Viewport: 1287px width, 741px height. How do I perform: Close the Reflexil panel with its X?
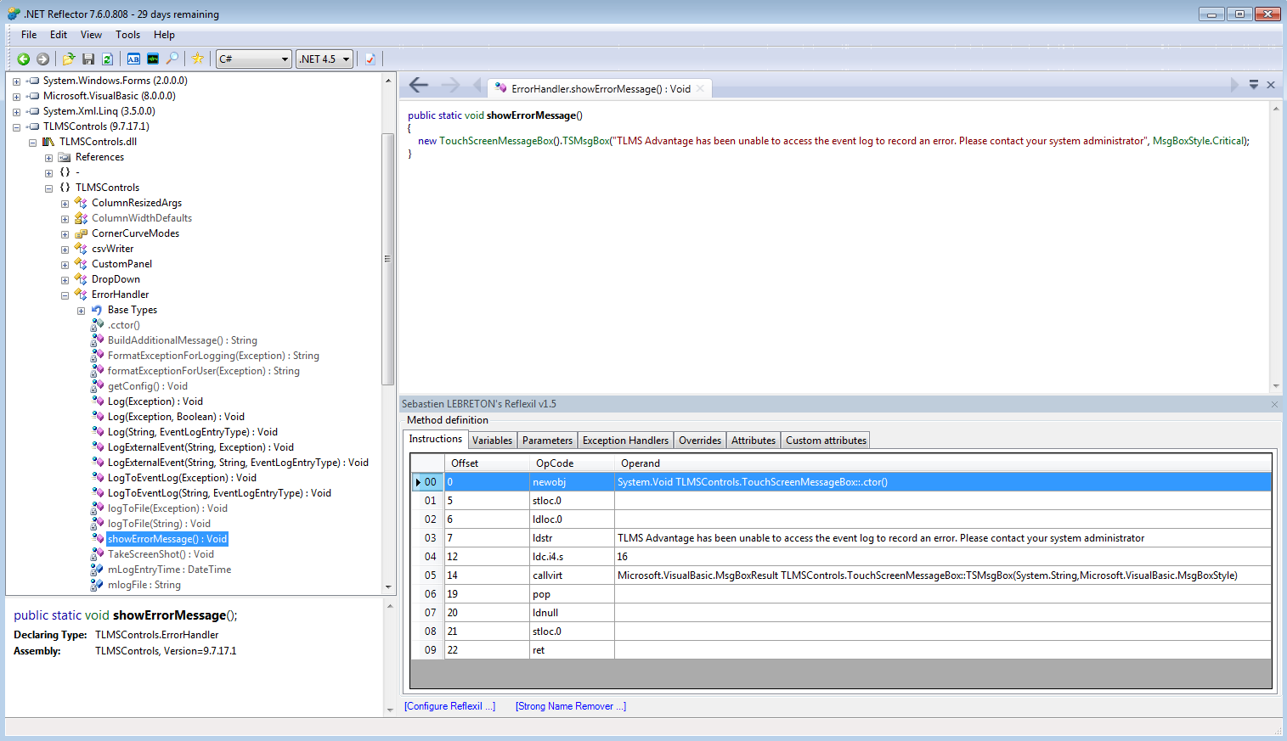tap(1274, 404)
